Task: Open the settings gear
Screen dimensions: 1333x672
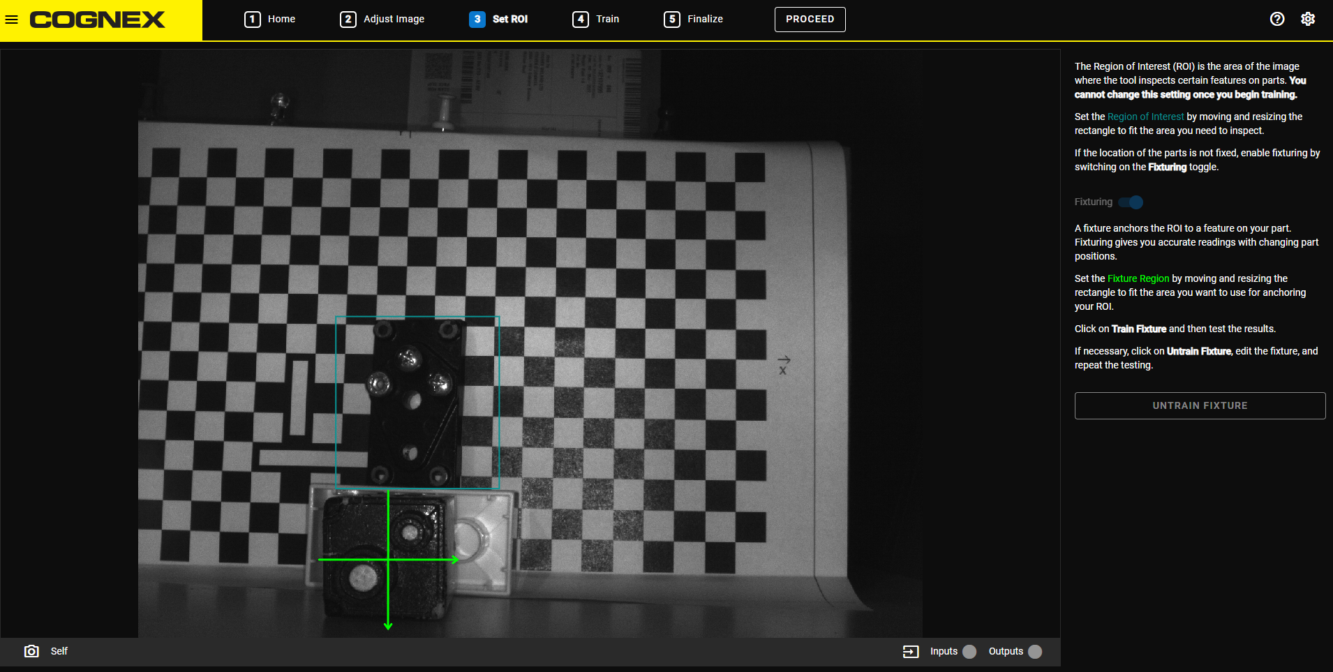Action: click(1307, 19)
